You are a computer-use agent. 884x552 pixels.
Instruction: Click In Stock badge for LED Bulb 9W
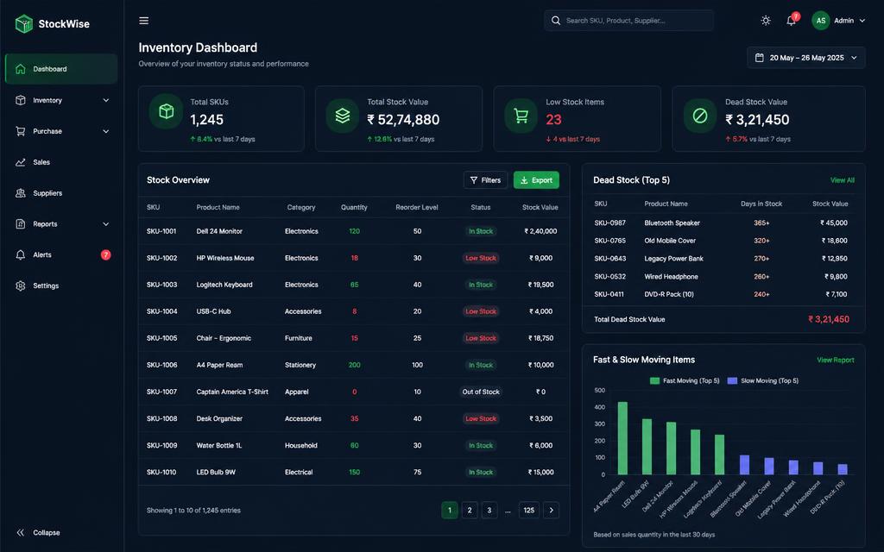click(x=481, y=472)
